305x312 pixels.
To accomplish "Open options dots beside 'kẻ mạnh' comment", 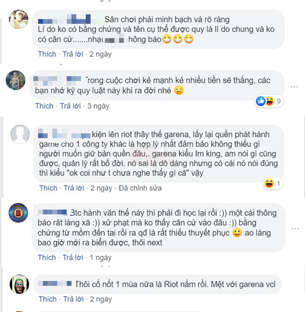I will pyautogui.click(x=294, y=87).
